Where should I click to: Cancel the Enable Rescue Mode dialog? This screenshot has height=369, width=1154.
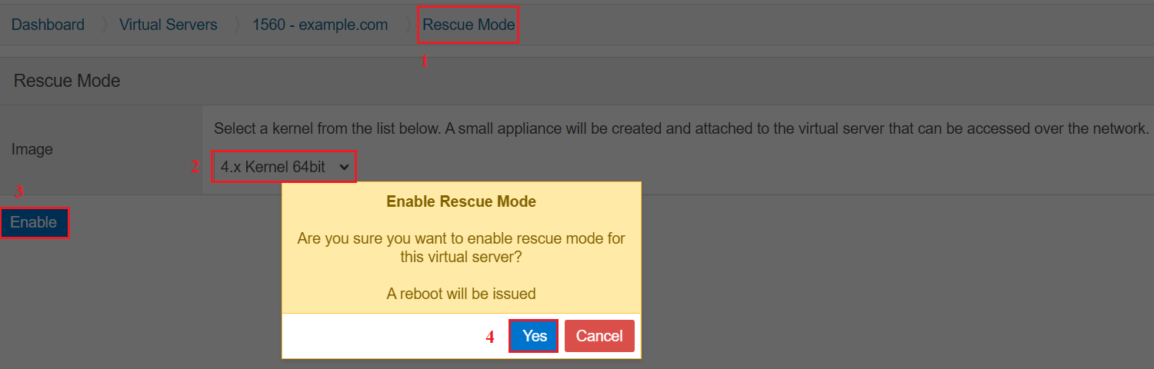[x=599, y=336]
